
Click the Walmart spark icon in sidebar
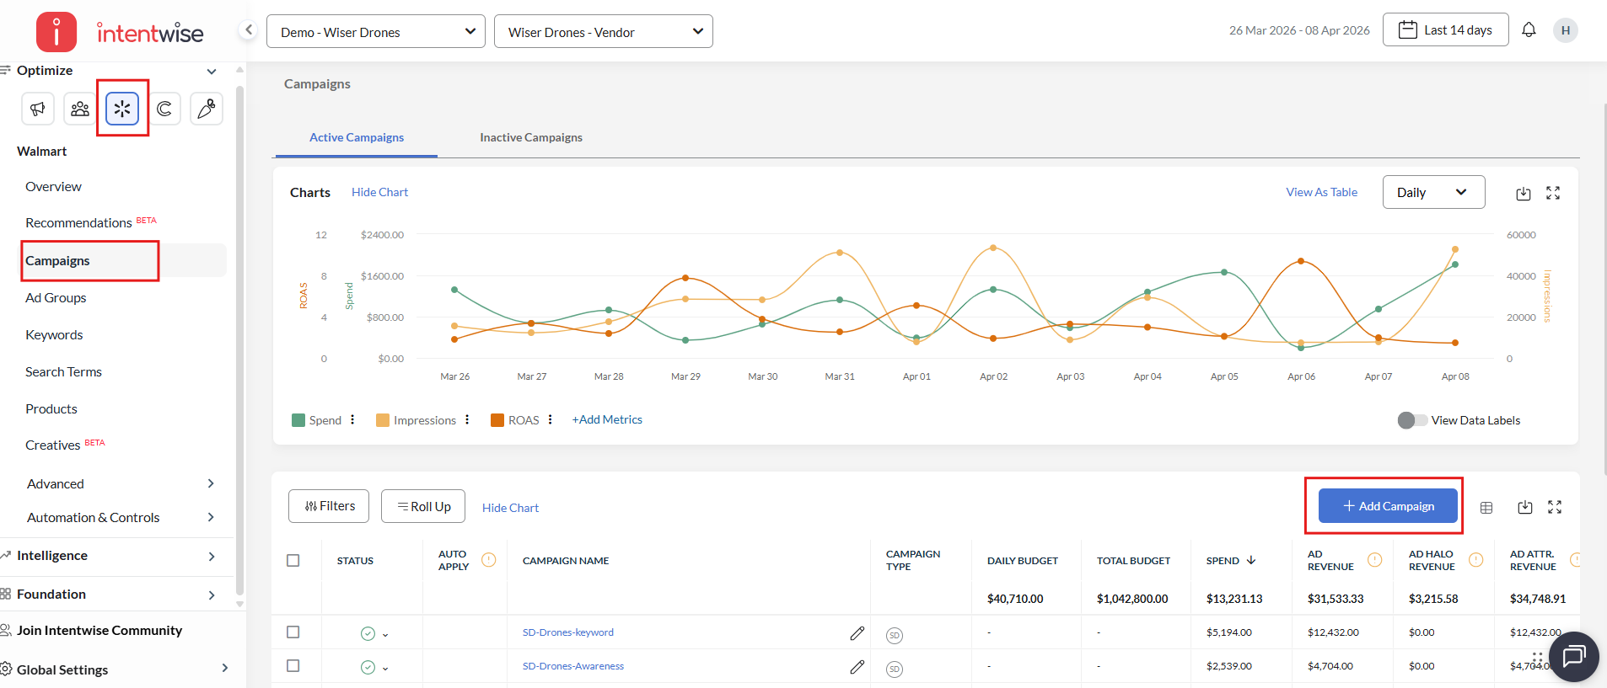[122, 109]
